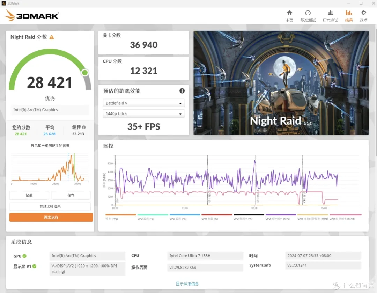This screenshot has width=377, height=293.
Task: Open the 选项 options tab
Action: [363, 16]
